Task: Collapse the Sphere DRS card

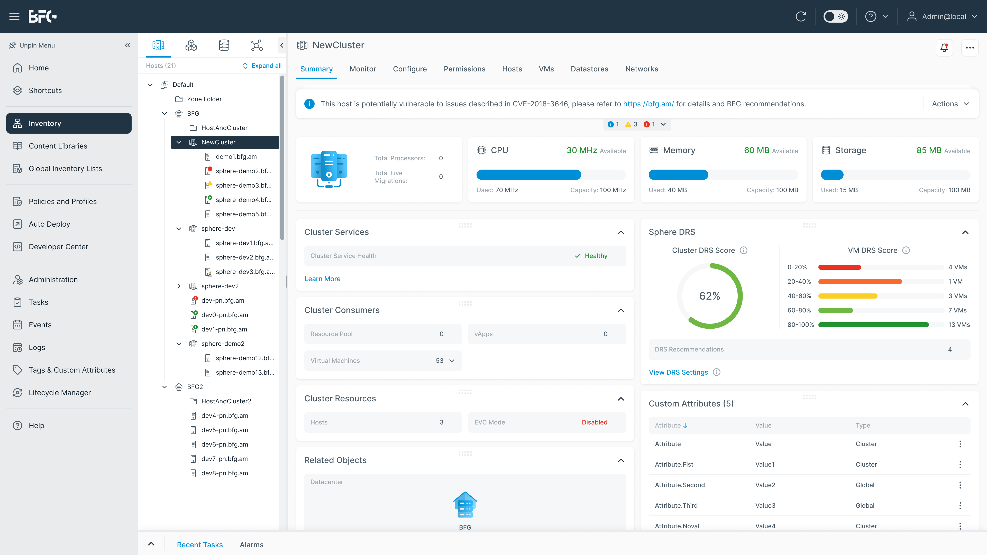Action: tap(966, 233)
